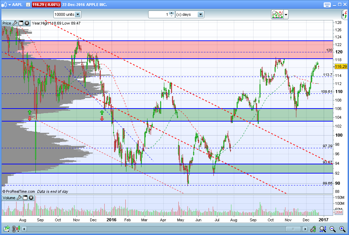
Task: Click the yellow 116.29 price axis tag
Action: tap(341, 66)
